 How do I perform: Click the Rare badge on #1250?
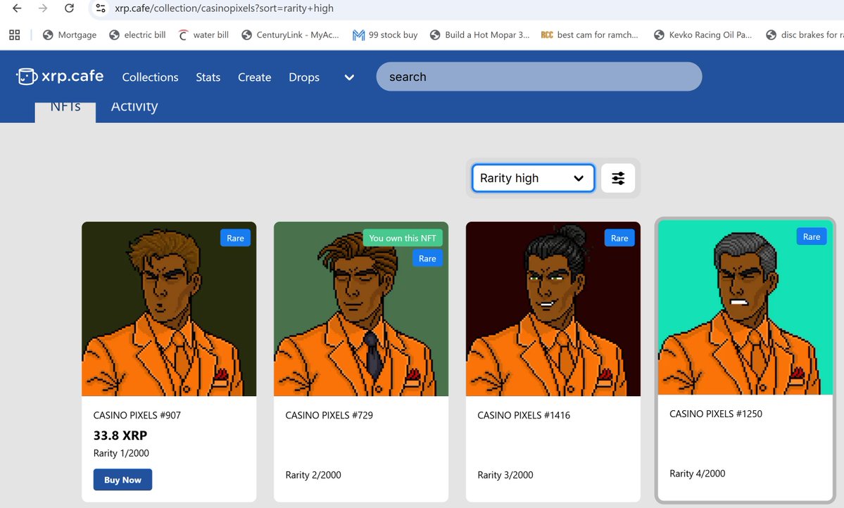pos(812,236)
